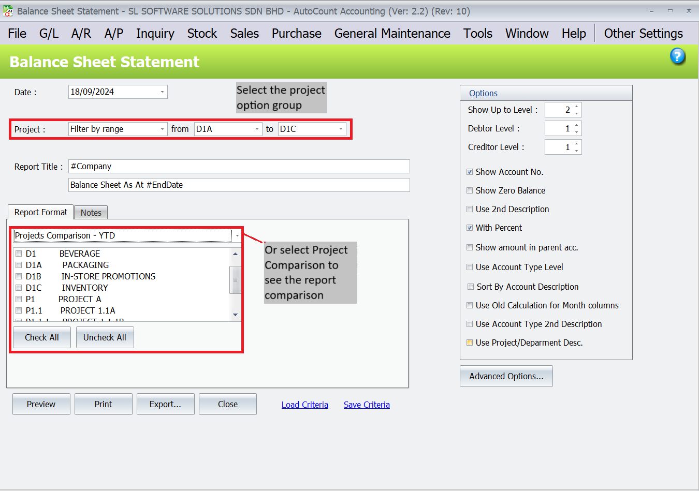Click the #Company report title field
Screen dimensions: 699x491
239,167
